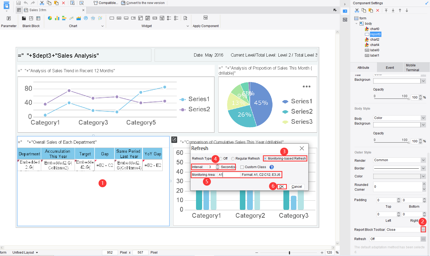
Task: Add the Parameter panel icon
Action: [x=9, y=18]
